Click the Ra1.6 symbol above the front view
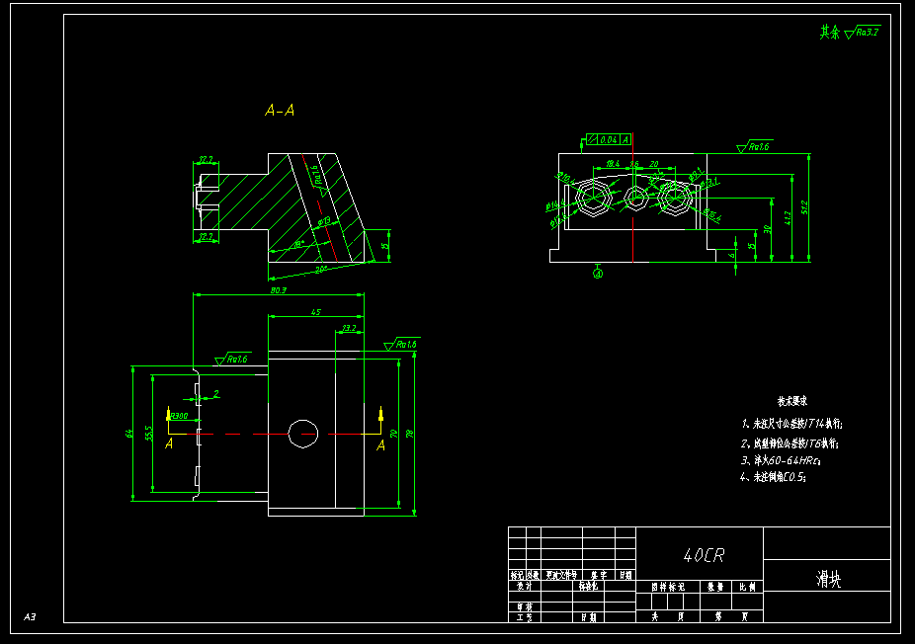Viewport: 915px width, 644px height. [x=755, y=146]
